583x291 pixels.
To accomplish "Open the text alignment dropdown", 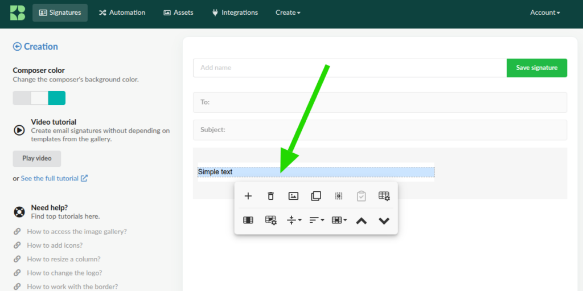I will tap(317, 220).
